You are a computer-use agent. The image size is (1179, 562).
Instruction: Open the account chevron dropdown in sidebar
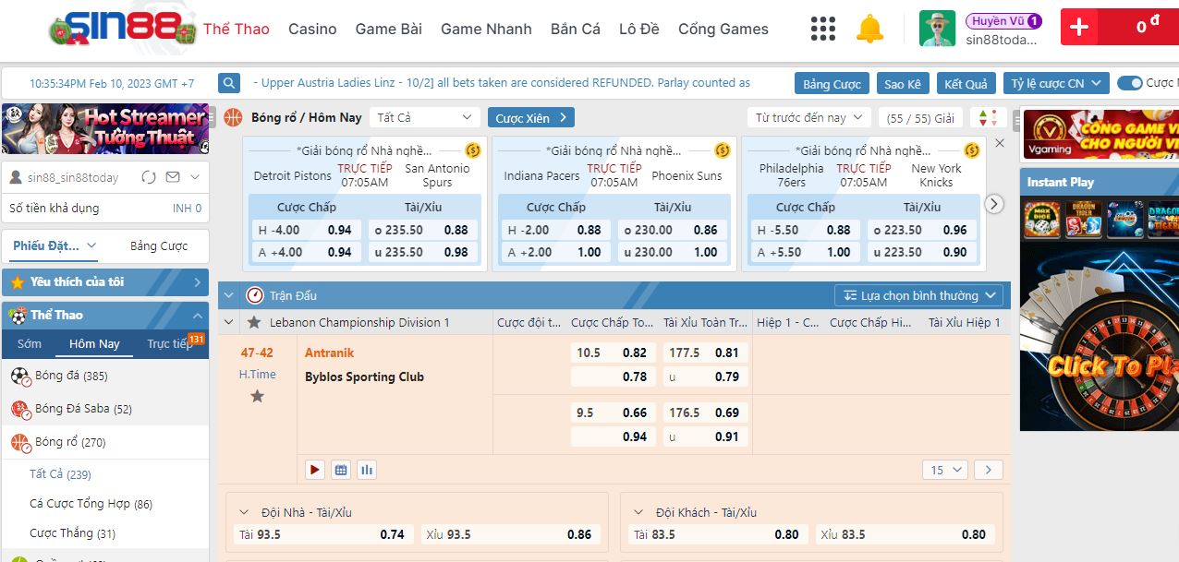(194, 177)
